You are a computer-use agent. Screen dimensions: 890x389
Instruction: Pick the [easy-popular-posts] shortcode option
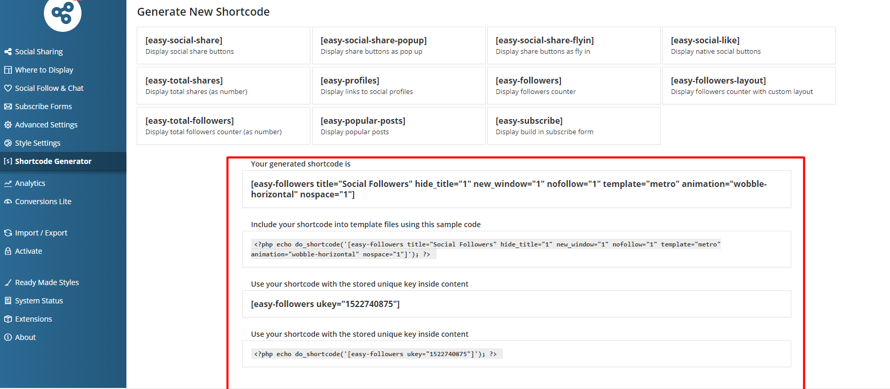[399, 126]
